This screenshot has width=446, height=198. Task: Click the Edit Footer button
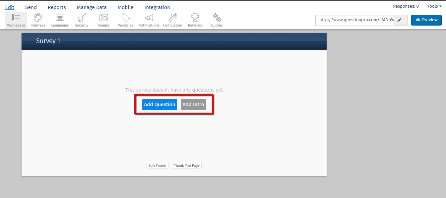pos(158,165)
